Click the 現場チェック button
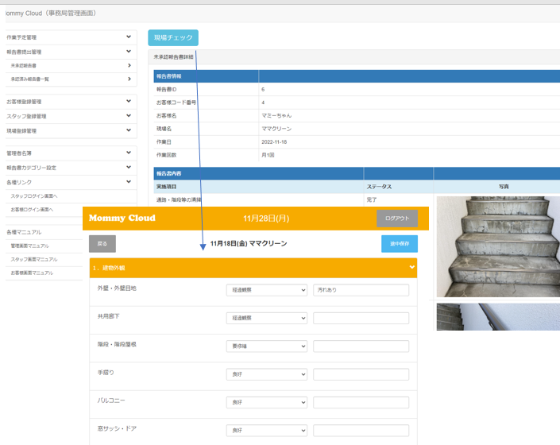The height and width of the screenshot is (445, 560). (x=172, y=37)
